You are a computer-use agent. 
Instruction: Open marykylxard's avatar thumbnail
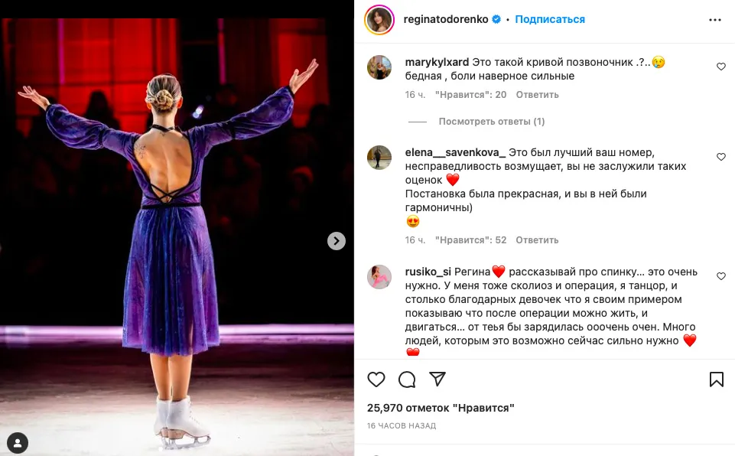click(x=379, y=67)
